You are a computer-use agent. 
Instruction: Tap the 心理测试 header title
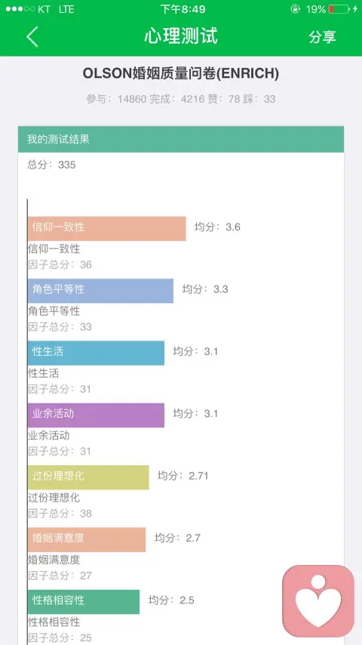181,36
